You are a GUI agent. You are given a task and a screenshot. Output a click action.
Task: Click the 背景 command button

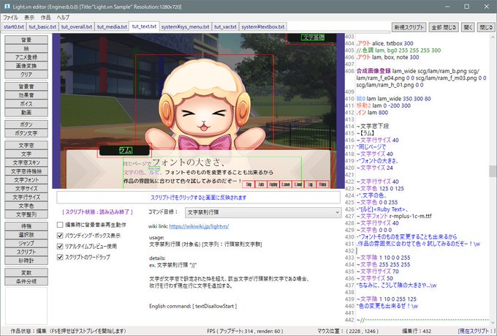[26, 40]
